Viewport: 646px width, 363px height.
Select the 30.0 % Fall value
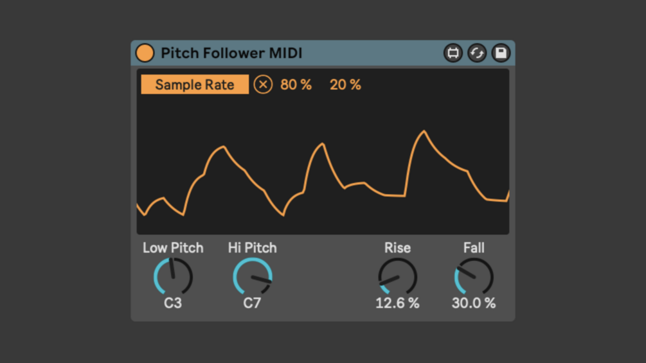point(474,303)
